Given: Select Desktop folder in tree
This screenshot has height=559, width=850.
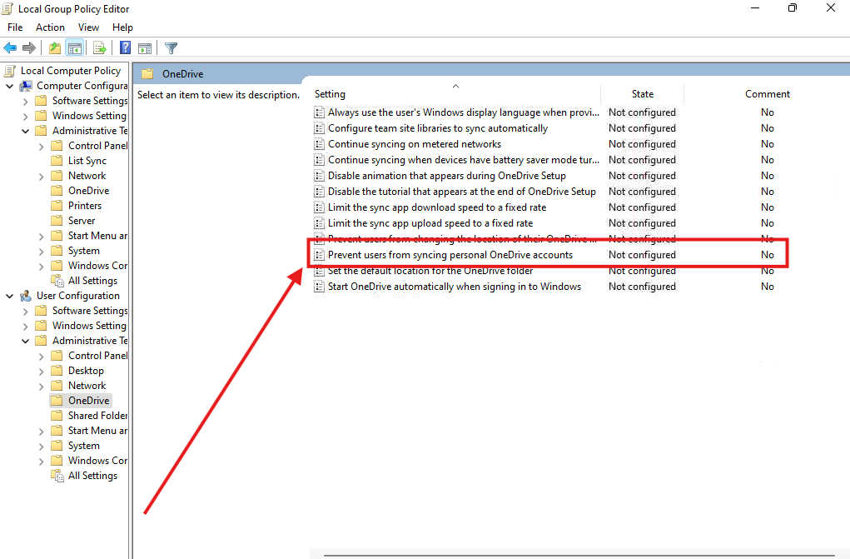Looking at the screenshot, I should [x=86, y=371].
